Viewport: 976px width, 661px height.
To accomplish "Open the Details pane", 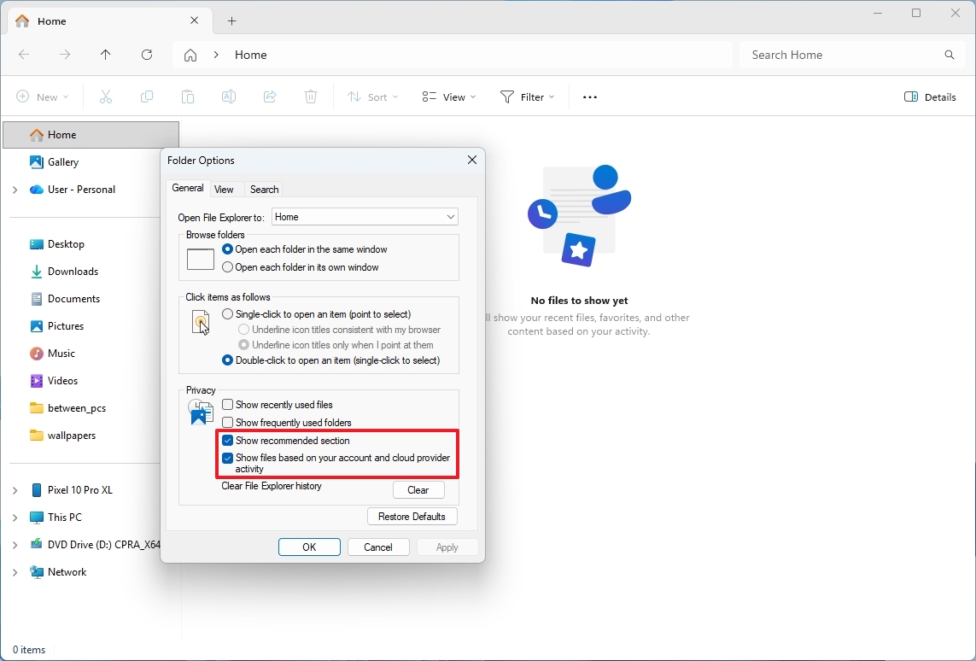I will tap(930, 97).
